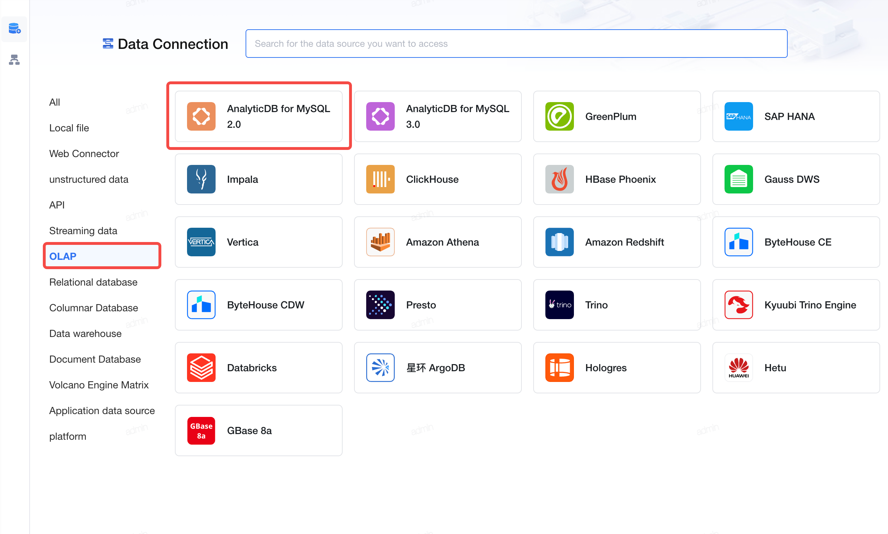Screen dimensions: 888x534
Task: Open the Streaming data category
Action: click(x=83, y=230)
